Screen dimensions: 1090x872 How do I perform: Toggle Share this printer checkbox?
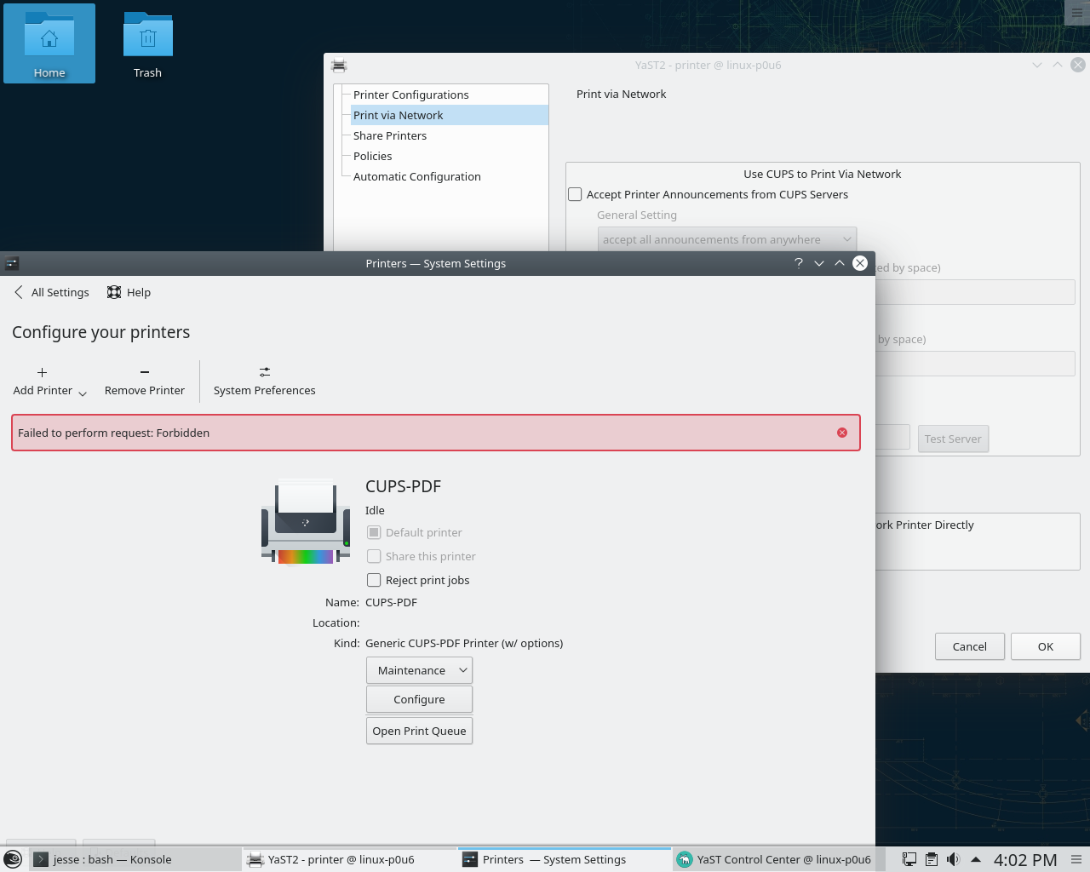point(374,556)
